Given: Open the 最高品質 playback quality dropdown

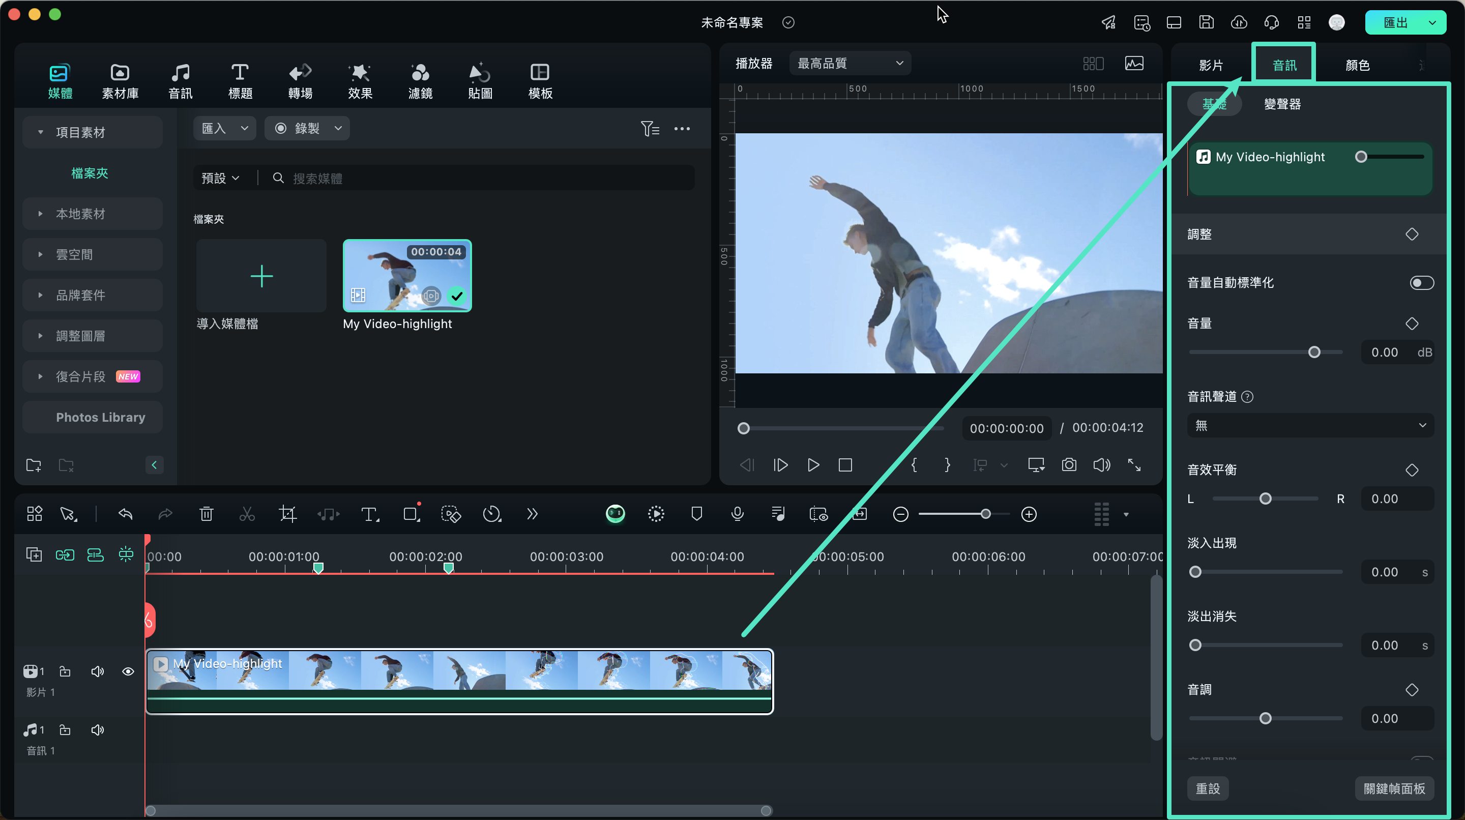Looking at the screenshot, I should point(849,63).
